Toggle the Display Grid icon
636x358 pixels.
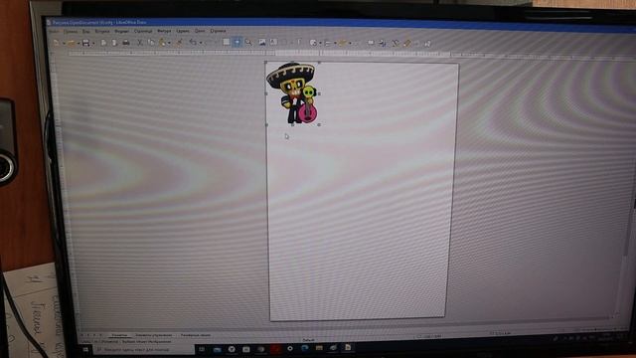click(227, 42)
